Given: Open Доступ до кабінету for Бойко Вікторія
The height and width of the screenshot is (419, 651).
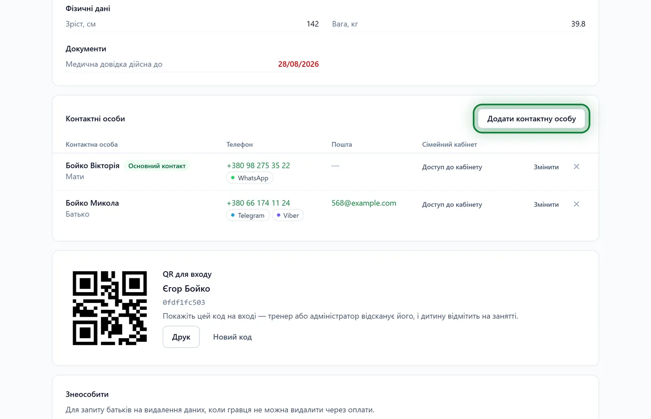Looking at the screenshot, I should coord(452,167).
